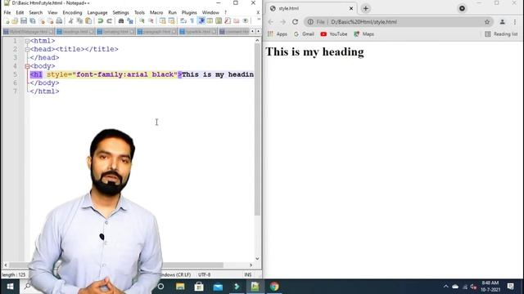Screen dimensions: 524x294
Task: Click the Windows Start button
Action: tap(10, 287)
